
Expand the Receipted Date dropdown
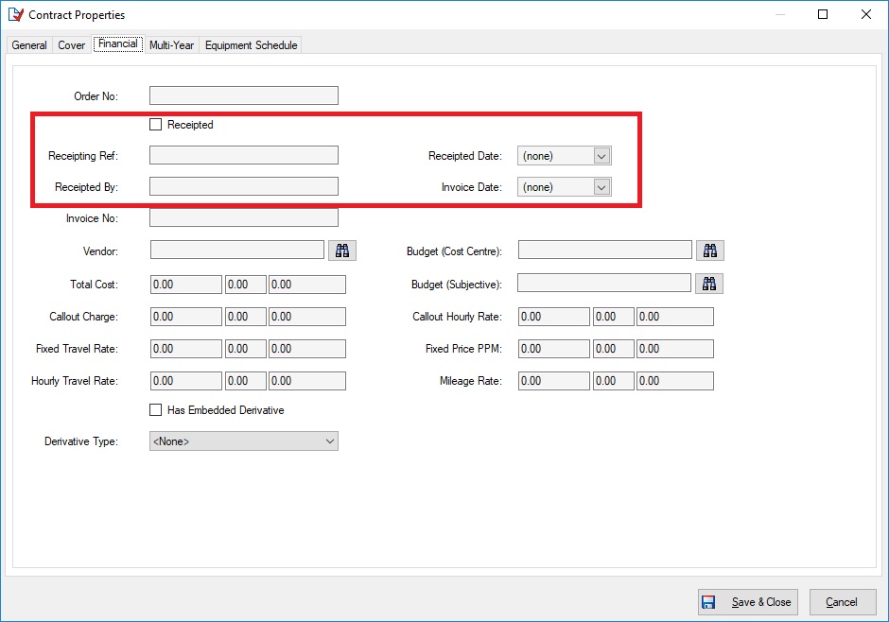601,156
